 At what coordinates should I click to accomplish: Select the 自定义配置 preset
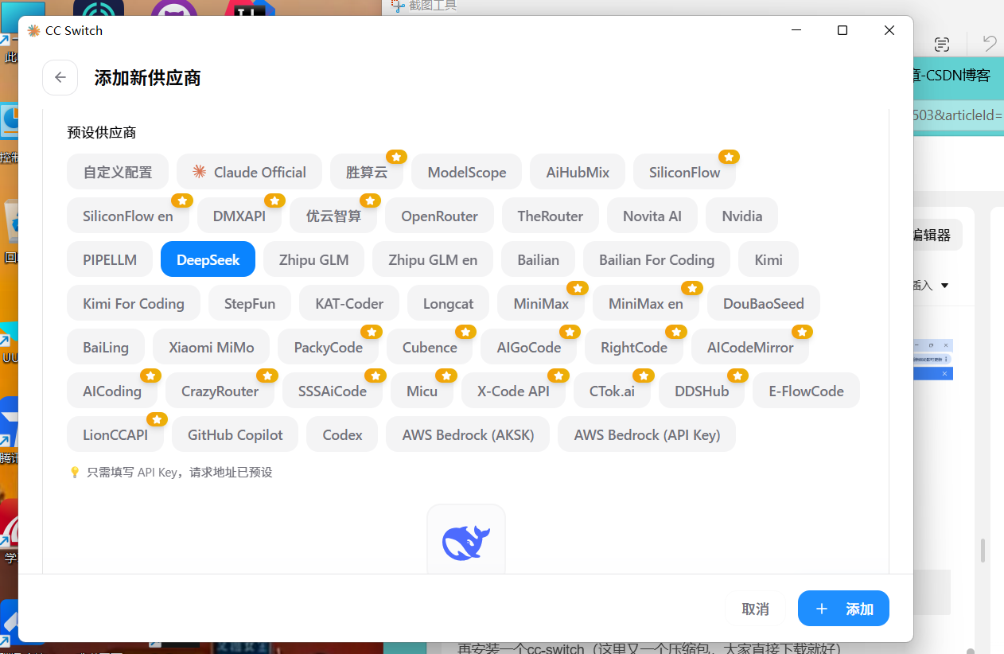click(118, 172)
